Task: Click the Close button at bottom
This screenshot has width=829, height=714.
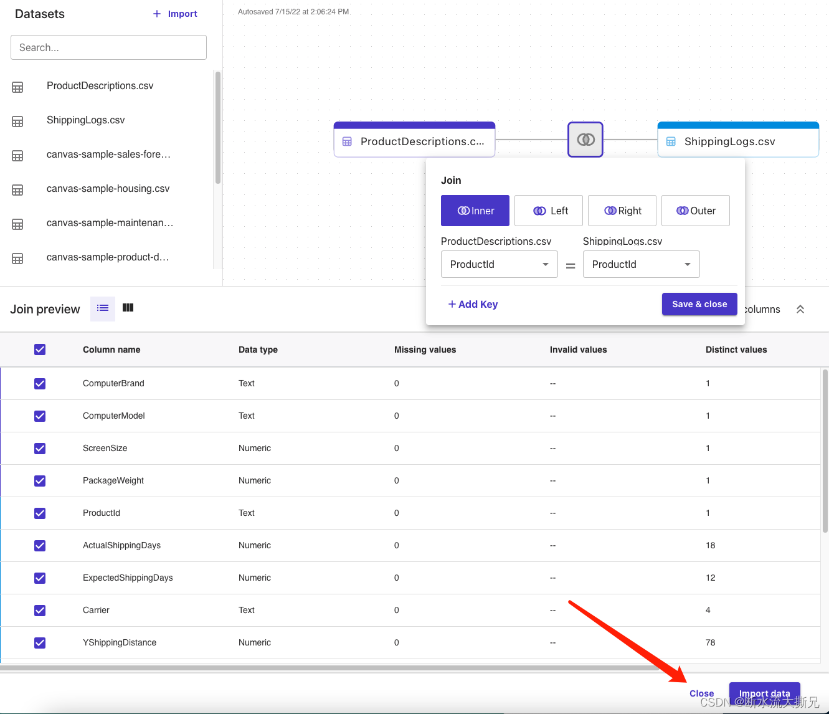Action: coord(701,693)
